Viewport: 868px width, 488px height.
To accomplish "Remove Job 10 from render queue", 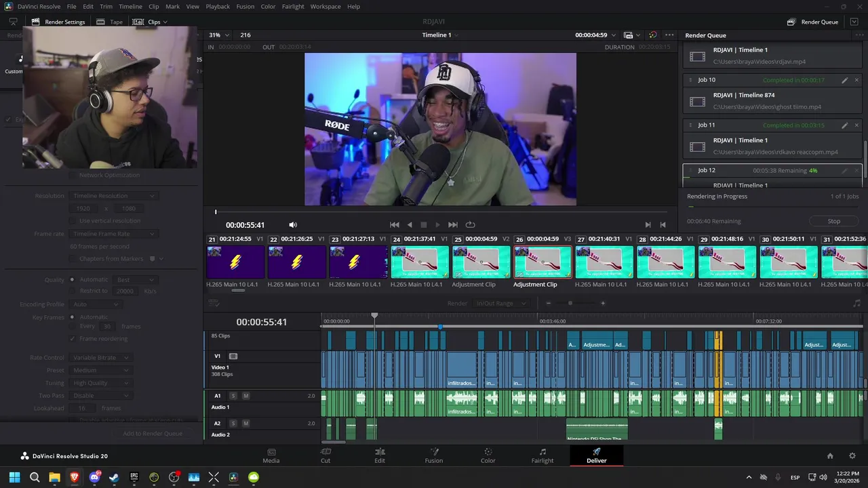I will tap(856, 80).
